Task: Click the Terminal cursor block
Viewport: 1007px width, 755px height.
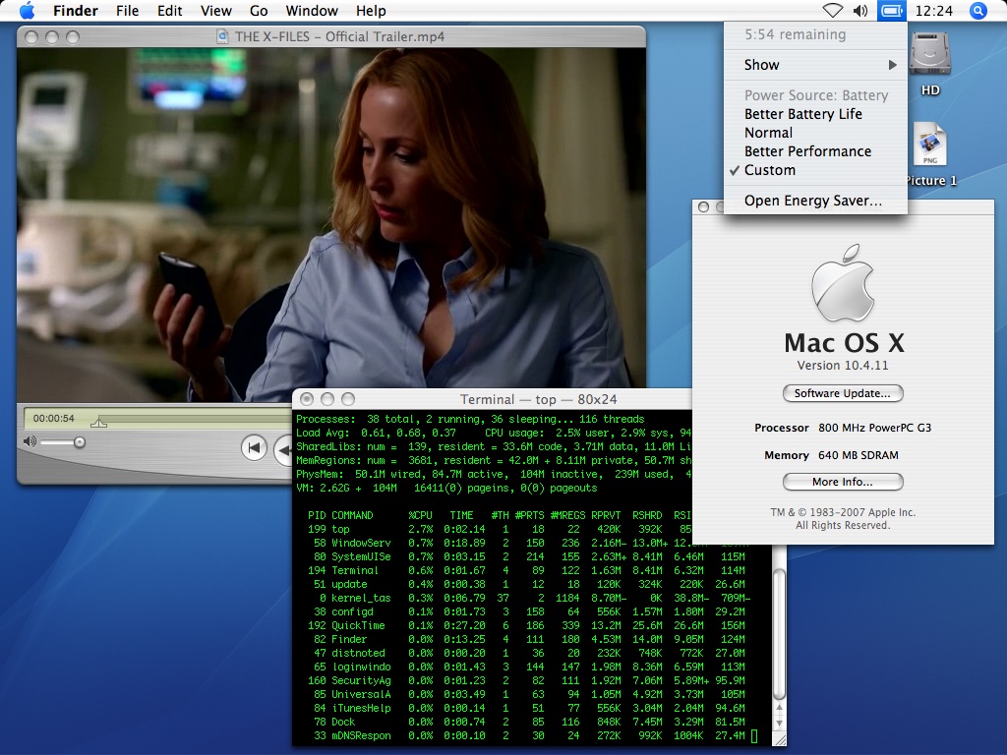Action: (754, 735)
